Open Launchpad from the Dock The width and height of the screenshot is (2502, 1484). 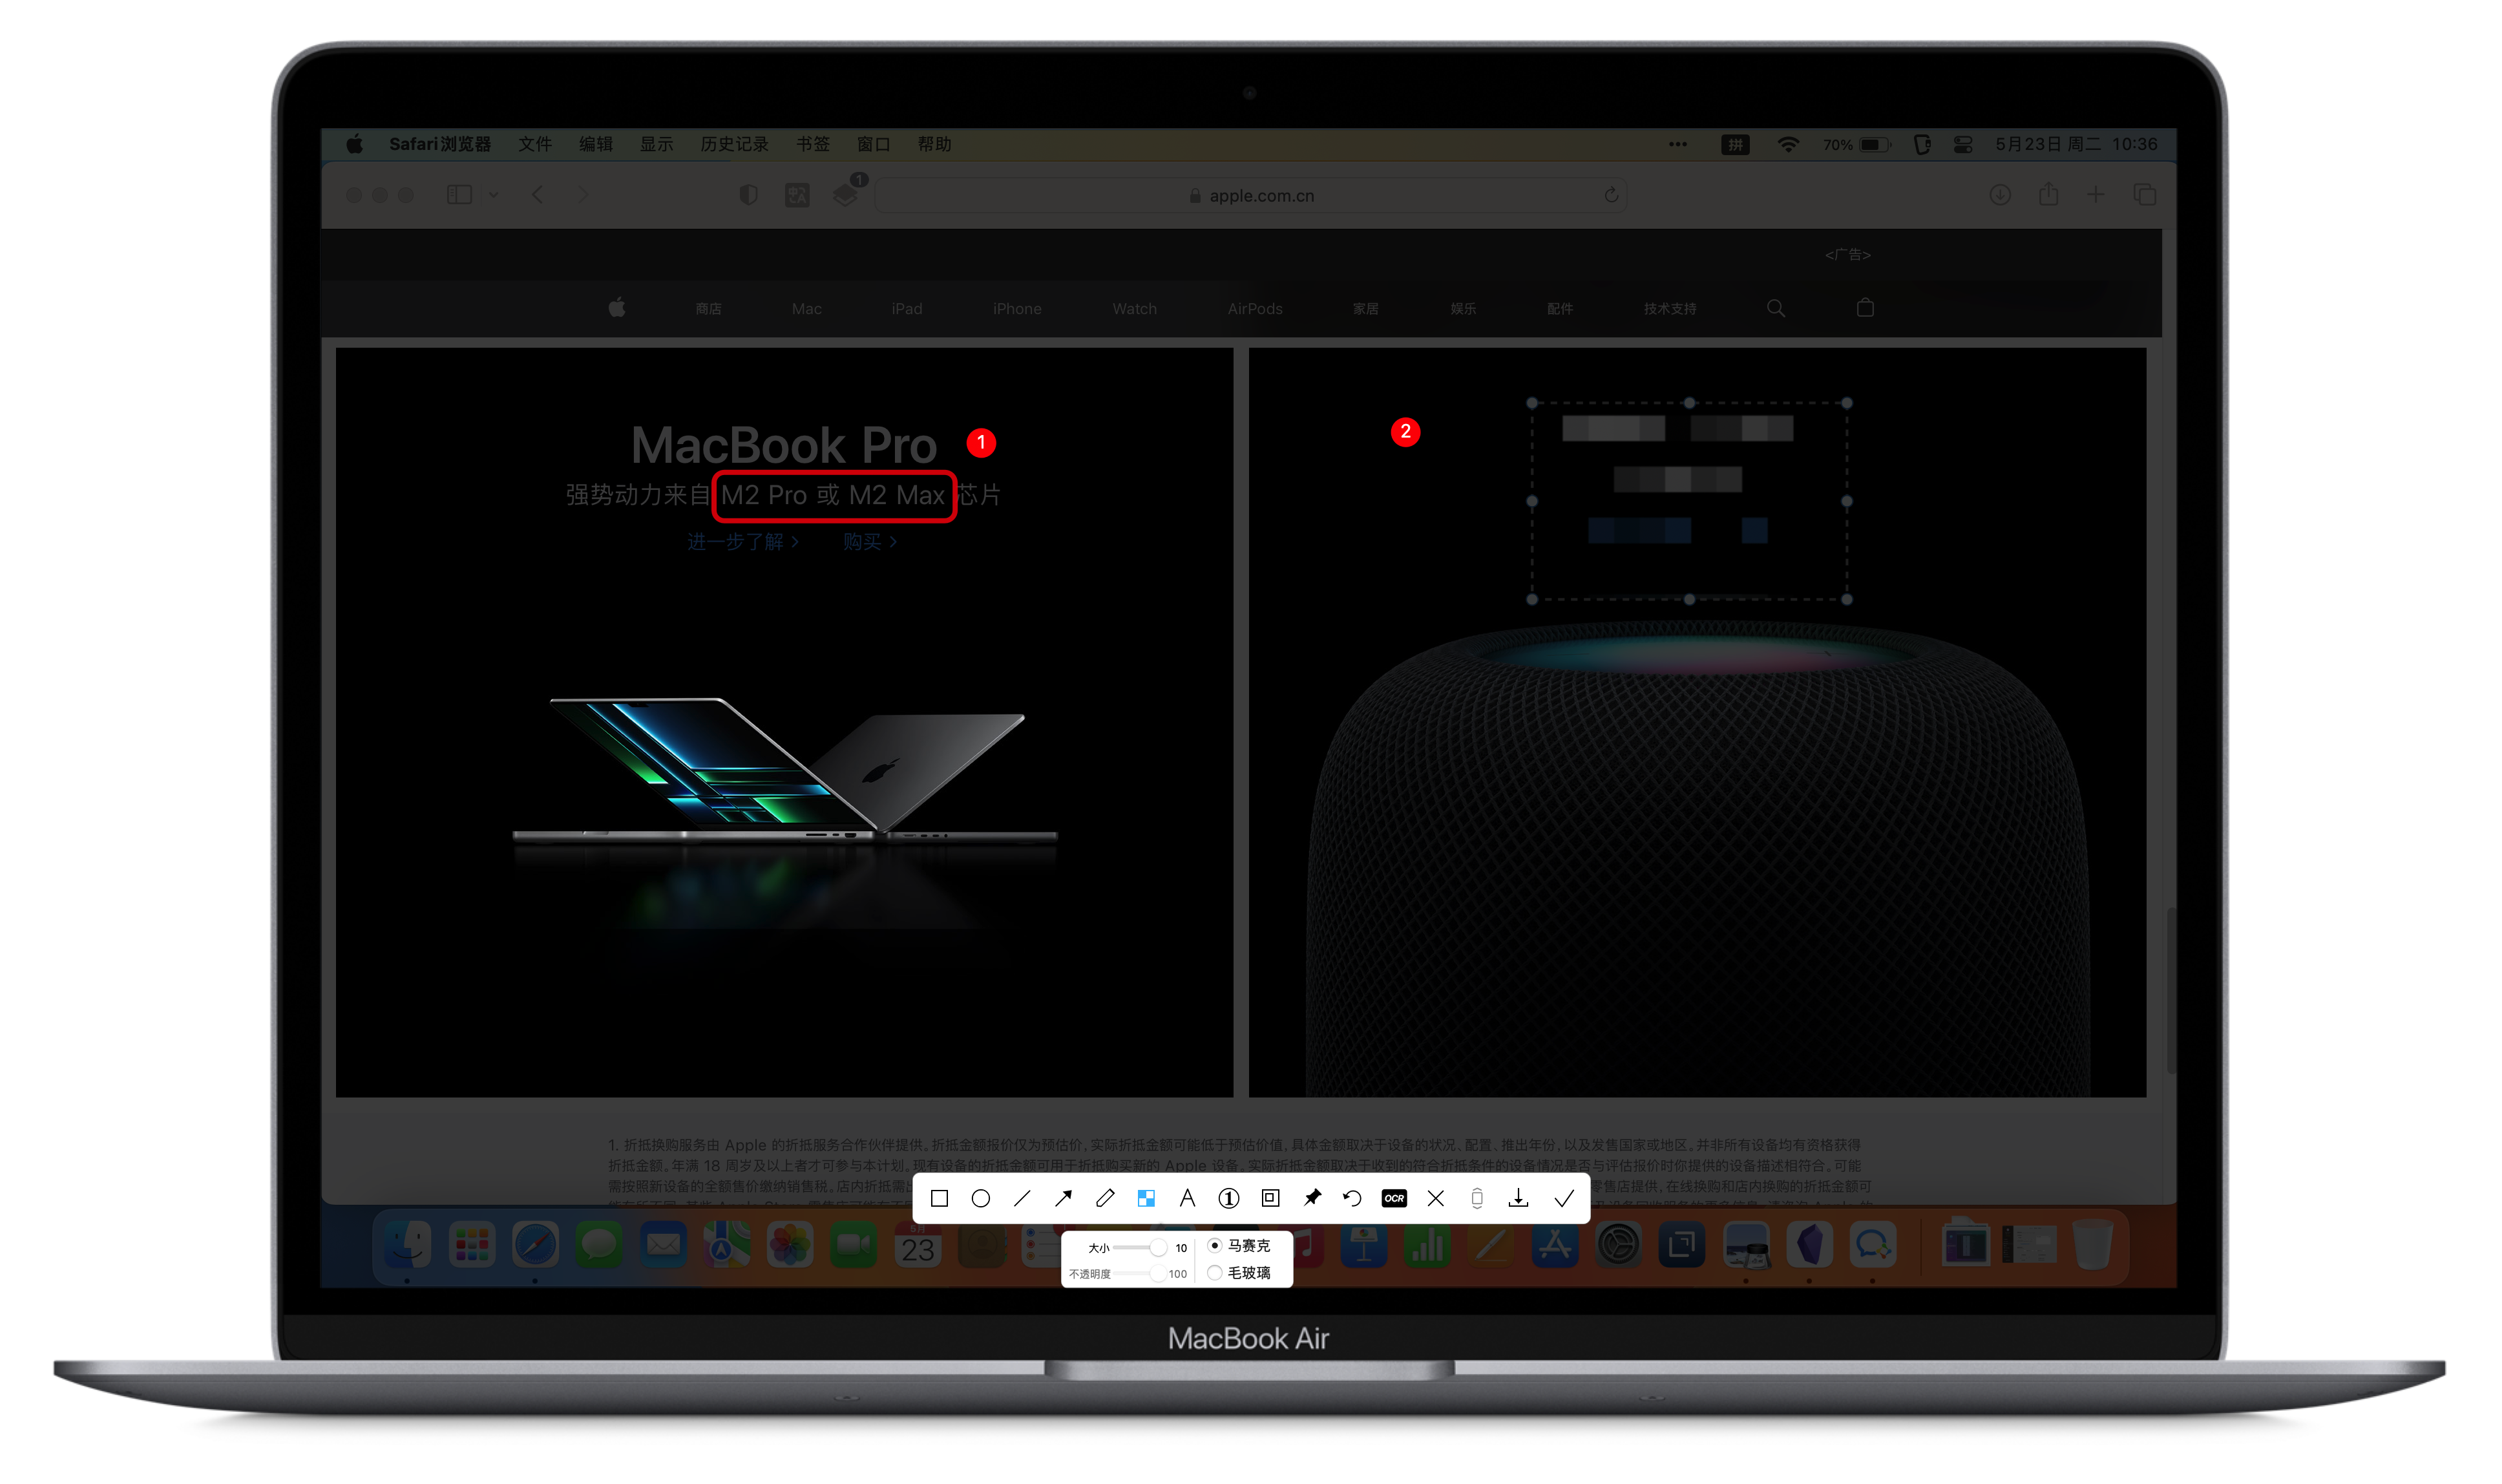pos(472,1245)
